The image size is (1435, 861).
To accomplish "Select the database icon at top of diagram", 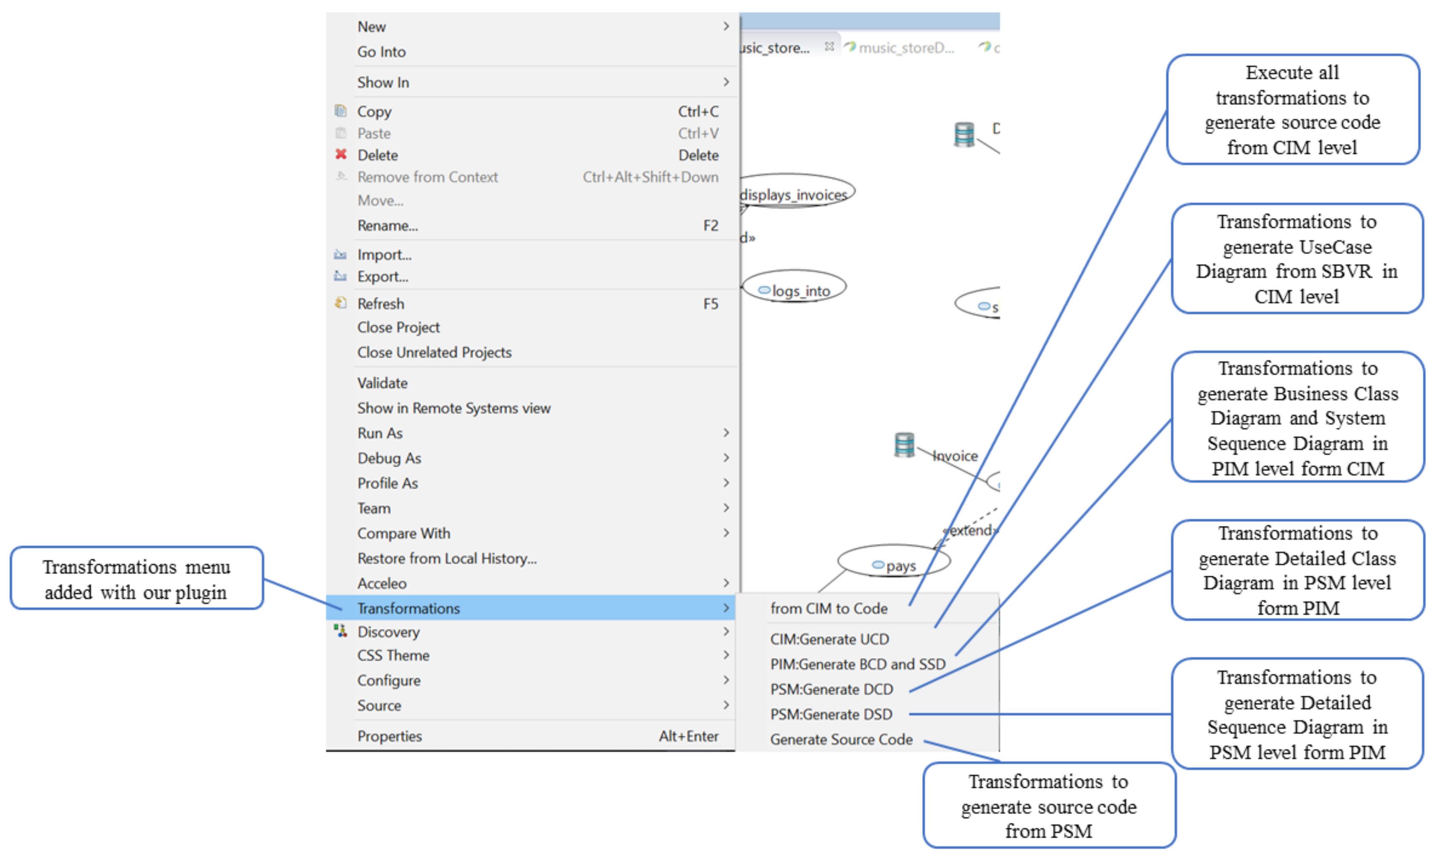I will [x=964, y=135].
